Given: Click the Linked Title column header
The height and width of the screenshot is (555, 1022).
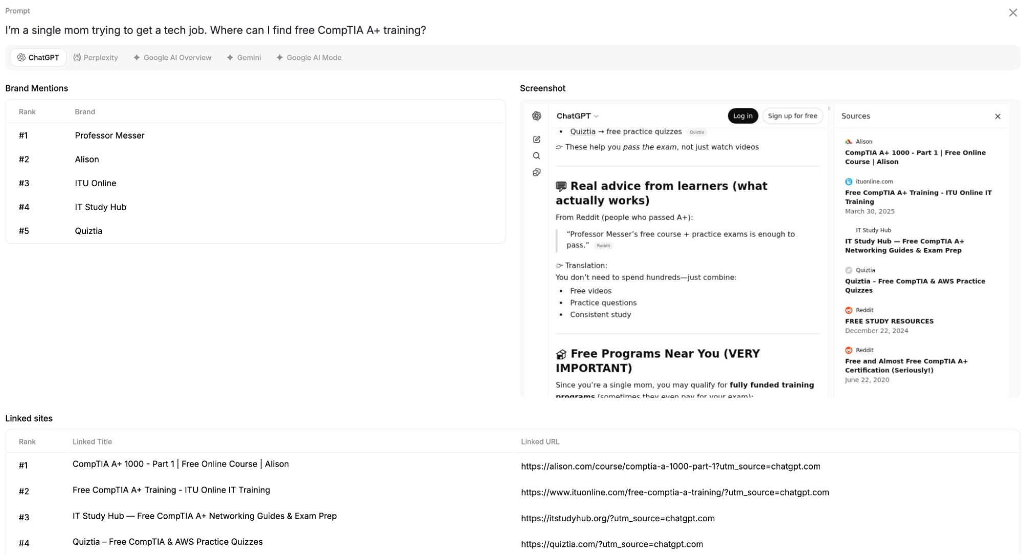Looking at the screenshot, I should click(x=92, y=442).
